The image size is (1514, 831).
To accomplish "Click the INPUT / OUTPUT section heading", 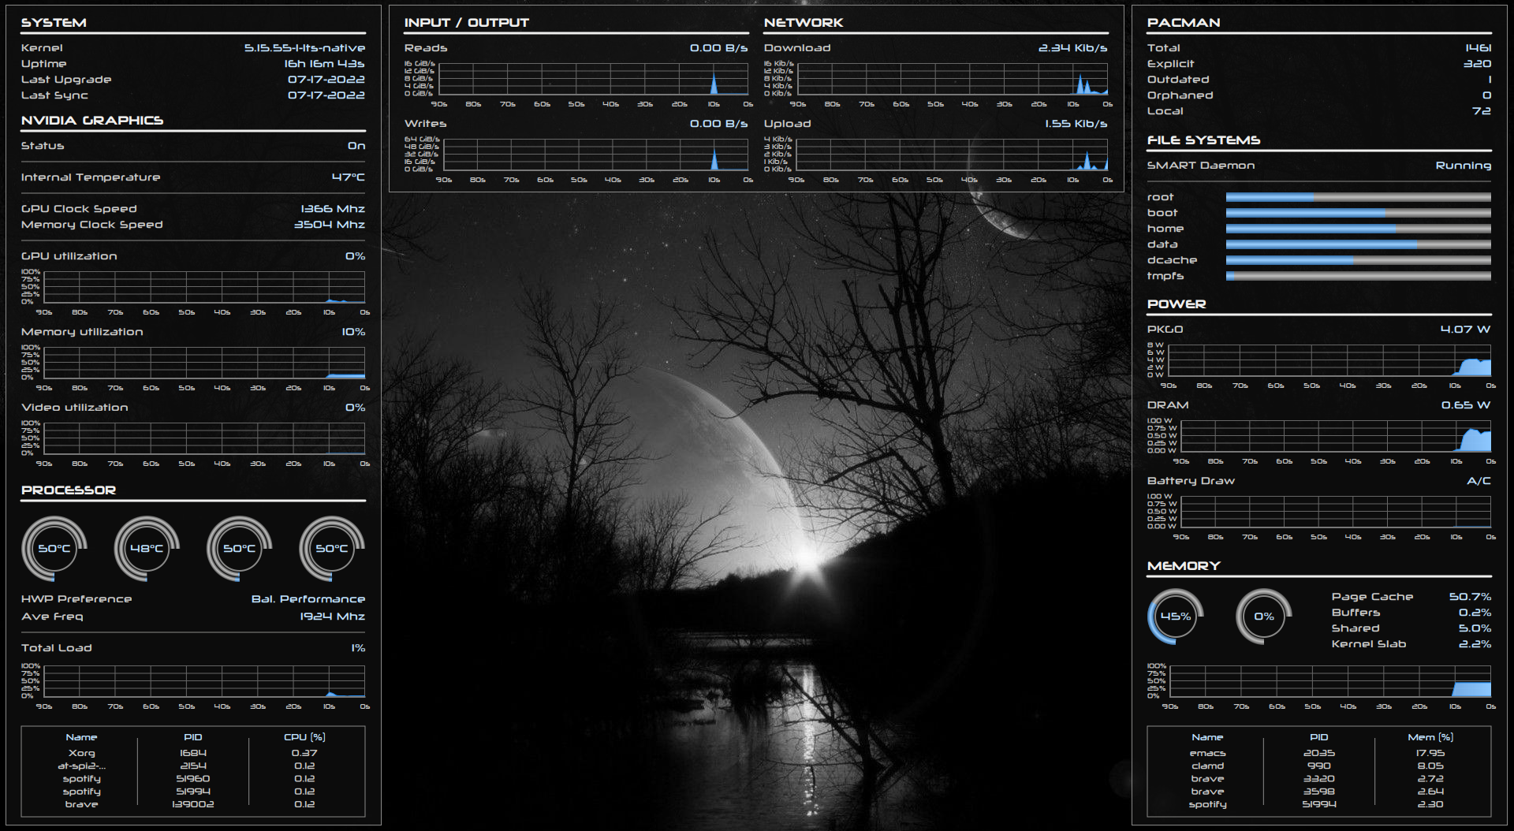I will click(467, 23).
